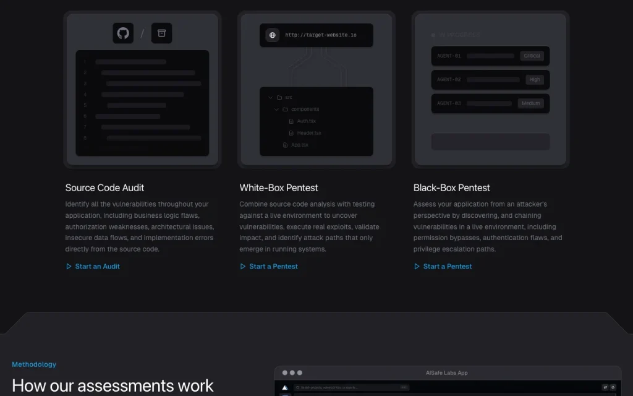Click the search magnifier in AISafe Labs App
The width and height of the screenshot is (633, 396).
click(x=298, y=387)
